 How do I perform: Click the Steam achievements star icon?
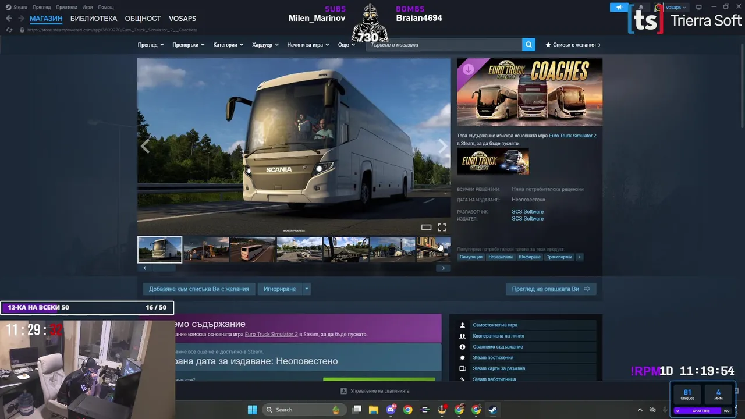pos(463,358)
